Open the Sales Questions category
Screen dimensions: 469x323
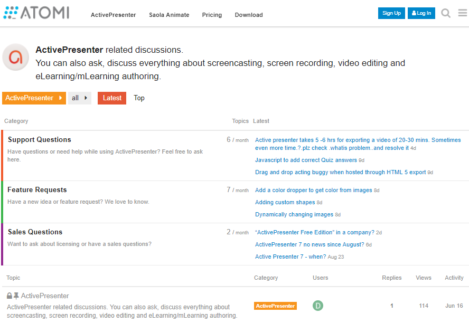coord(35,232)
